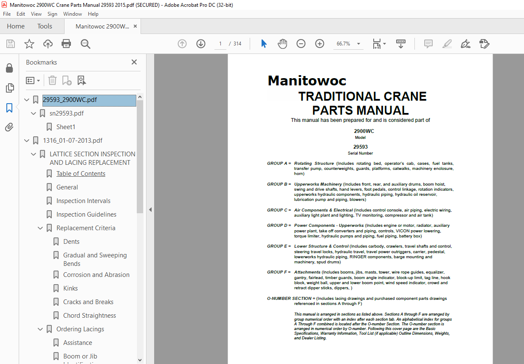Find current bookmark icon
524x364 pixels.
tap(82, 80)
